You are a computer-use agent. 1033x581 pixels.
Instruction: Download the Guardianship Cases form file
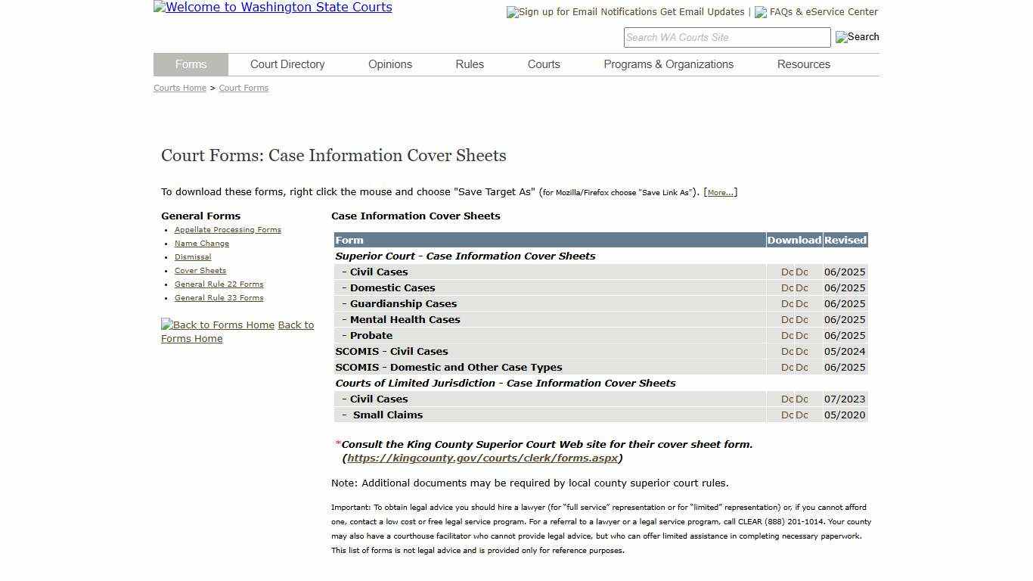786,303
